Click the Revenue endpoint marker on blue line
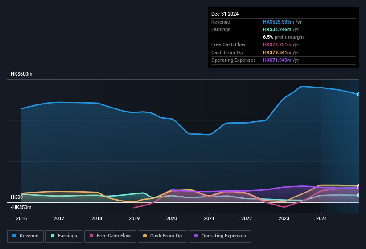 coord(358,94)
